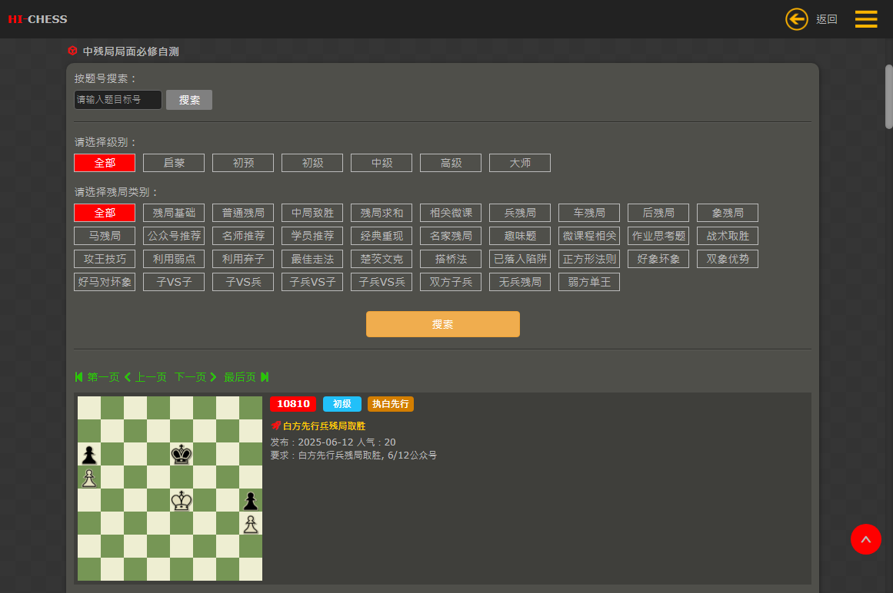Select the 全部 level filter

pyautogui.click(x=105, y=163)
